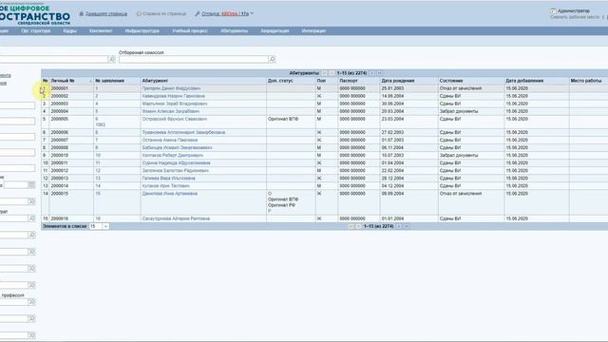608x342 pixels.
Task: Open the Контингент menu
Action: [x=101, y=30]
